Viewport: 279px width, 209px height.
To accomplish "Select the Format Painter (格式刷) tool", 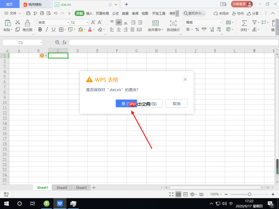I will tap(27, 26).
